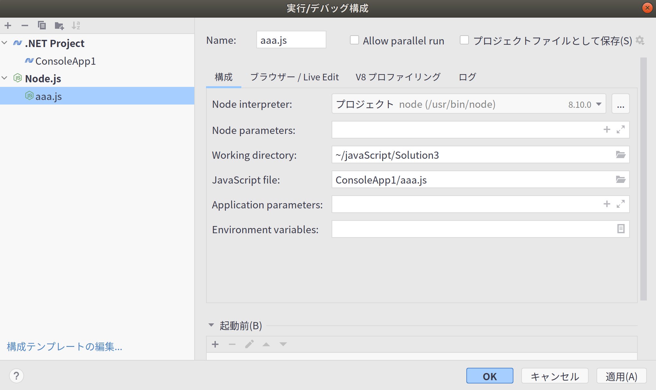This screenshot has width=656, height=390.
Task: Browse for a JavaScript file
Action: click(x=620, y=179)
